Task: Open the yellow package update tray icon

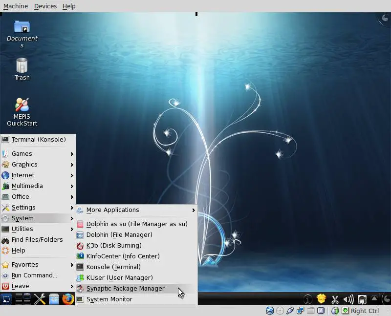Action: [x=322, y=298]
